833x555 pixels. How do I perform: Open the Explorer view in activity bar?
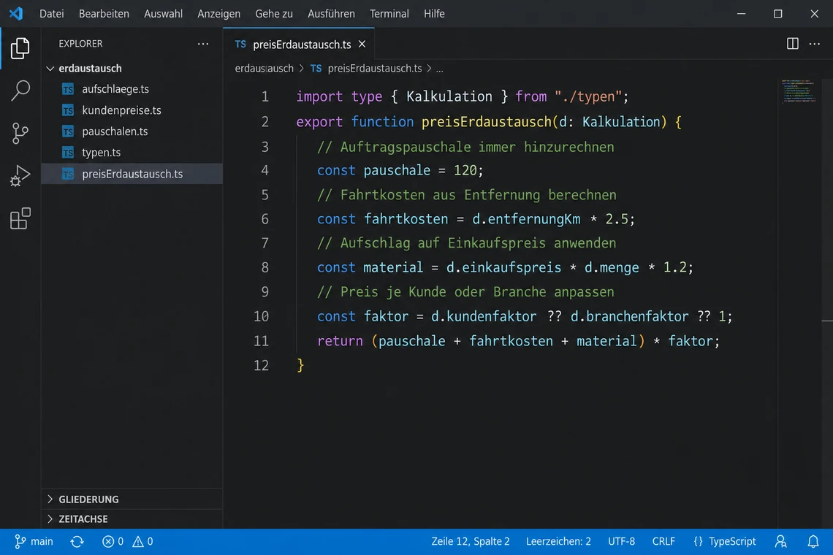[x=20, y=48]
